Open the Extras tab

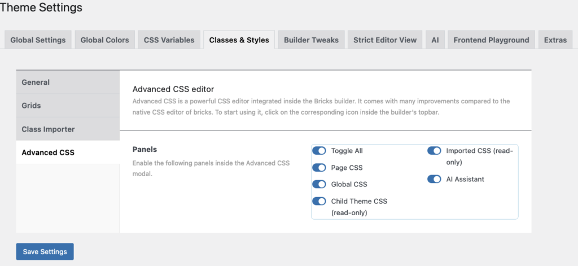555,40
